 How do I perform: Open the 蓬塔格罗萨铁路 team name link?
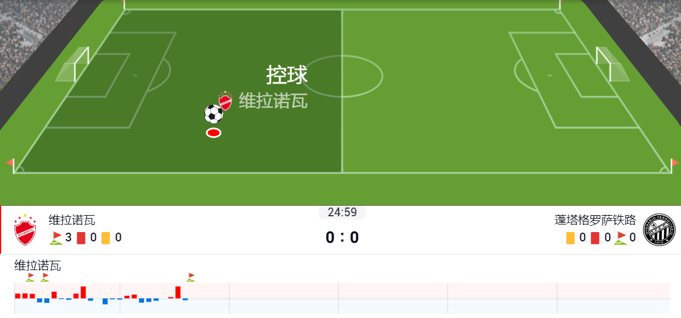595,220
